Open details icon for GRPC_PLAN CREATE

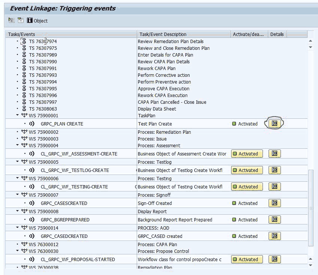(x=275, y=124)
